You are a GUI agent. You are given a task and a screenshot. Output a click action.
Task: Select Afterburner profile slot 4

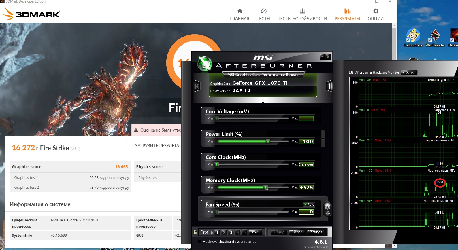tap(238, 232)
